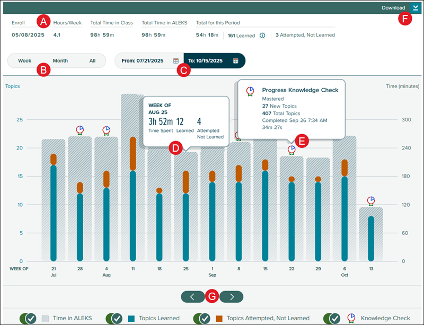Image resolution: width=424 pixels, height=325 pixels.
Task: Select the All view tab
Action: pos(92,61)
